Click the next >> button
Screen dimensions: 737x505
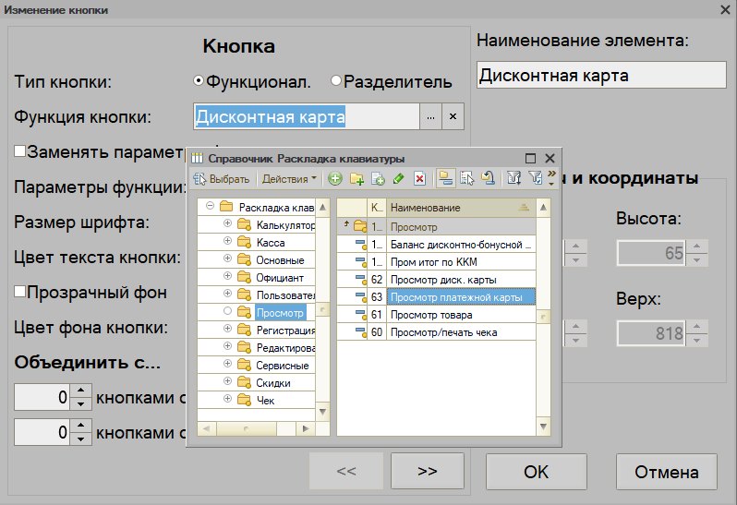[x=428, y=471]
